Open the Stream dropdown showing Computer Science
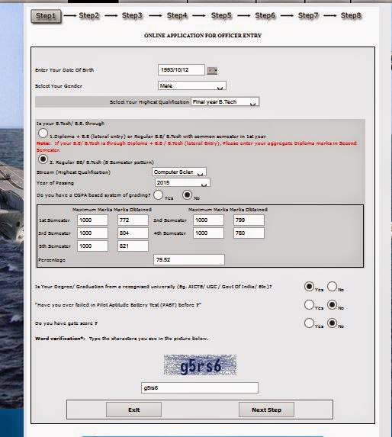 tap(179, 172)
